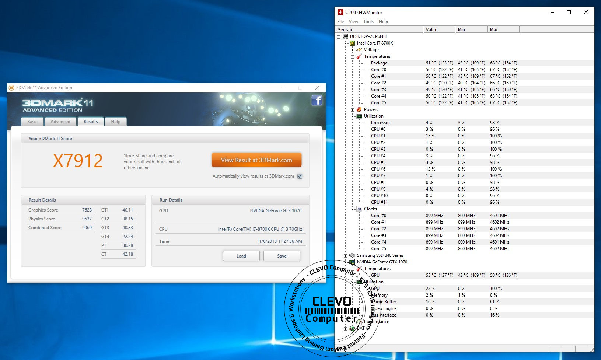The height and width of the screenshot is (360, 601).
Task: Switch to the Results tab in 3DMark
Action: (x=91, y=122)
